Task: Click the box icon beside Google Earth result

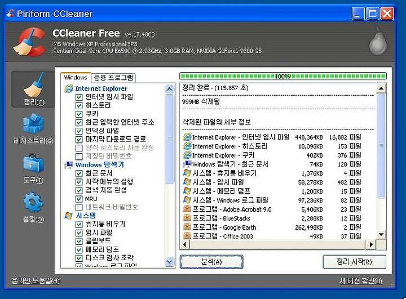Action: click(187, 227)
